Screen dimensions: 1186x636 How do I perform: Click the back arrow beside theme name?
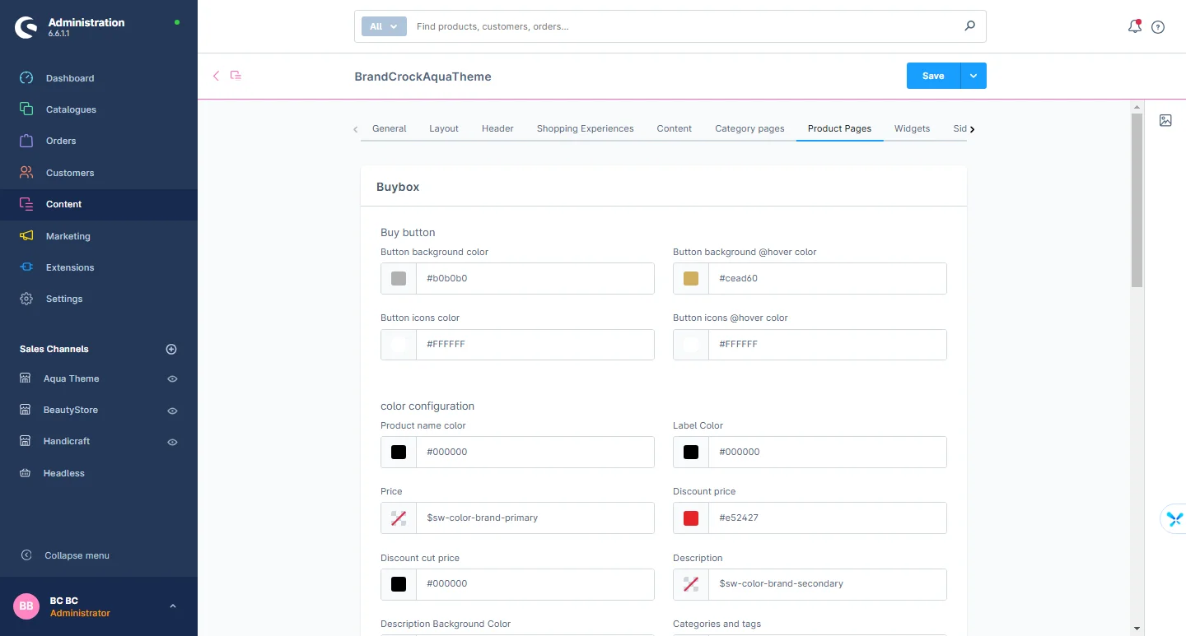click(x=217, y=76)
